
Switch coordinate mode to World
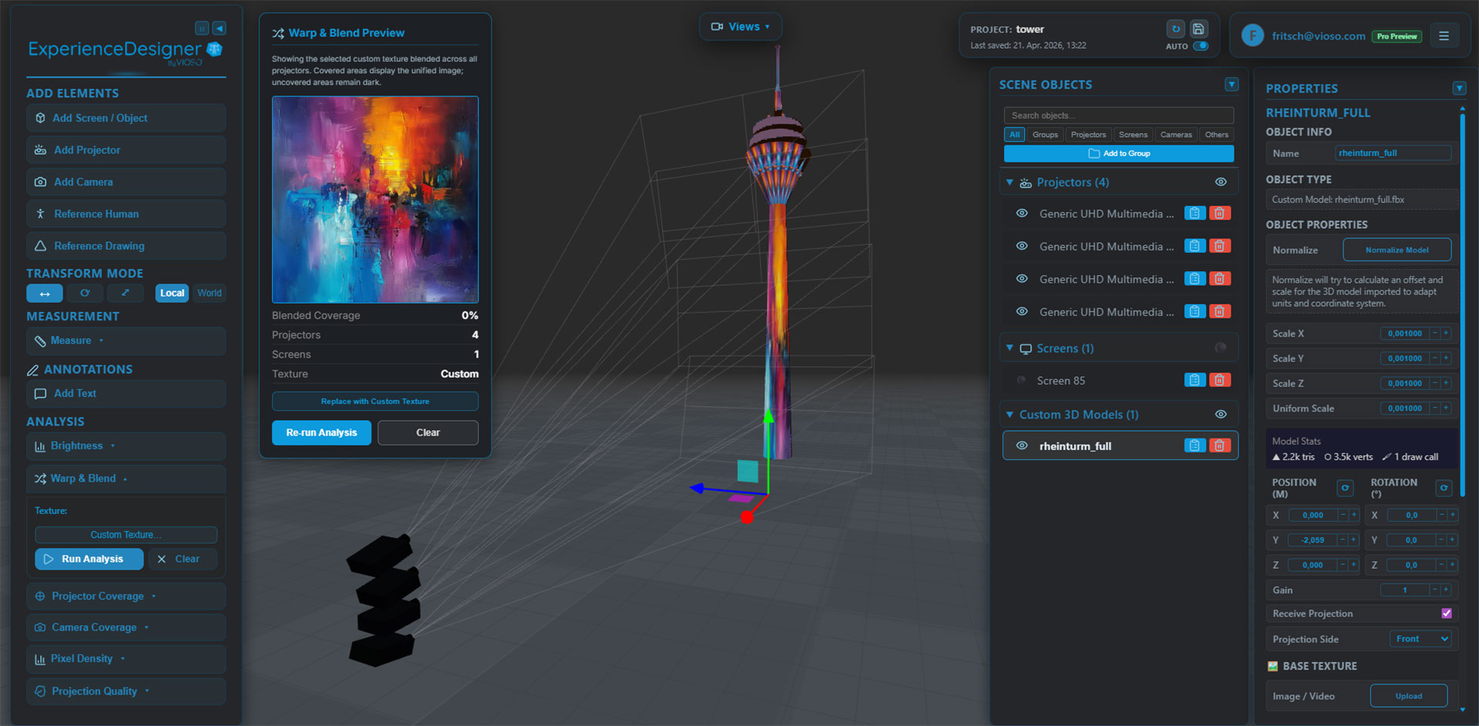(209, 293)
